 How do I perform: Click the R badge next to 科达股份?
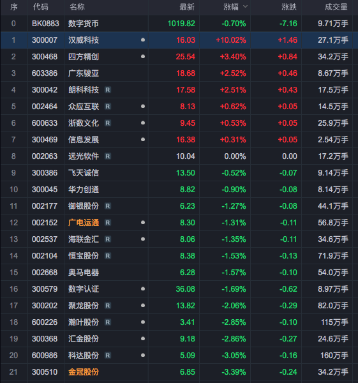[108, 356]
